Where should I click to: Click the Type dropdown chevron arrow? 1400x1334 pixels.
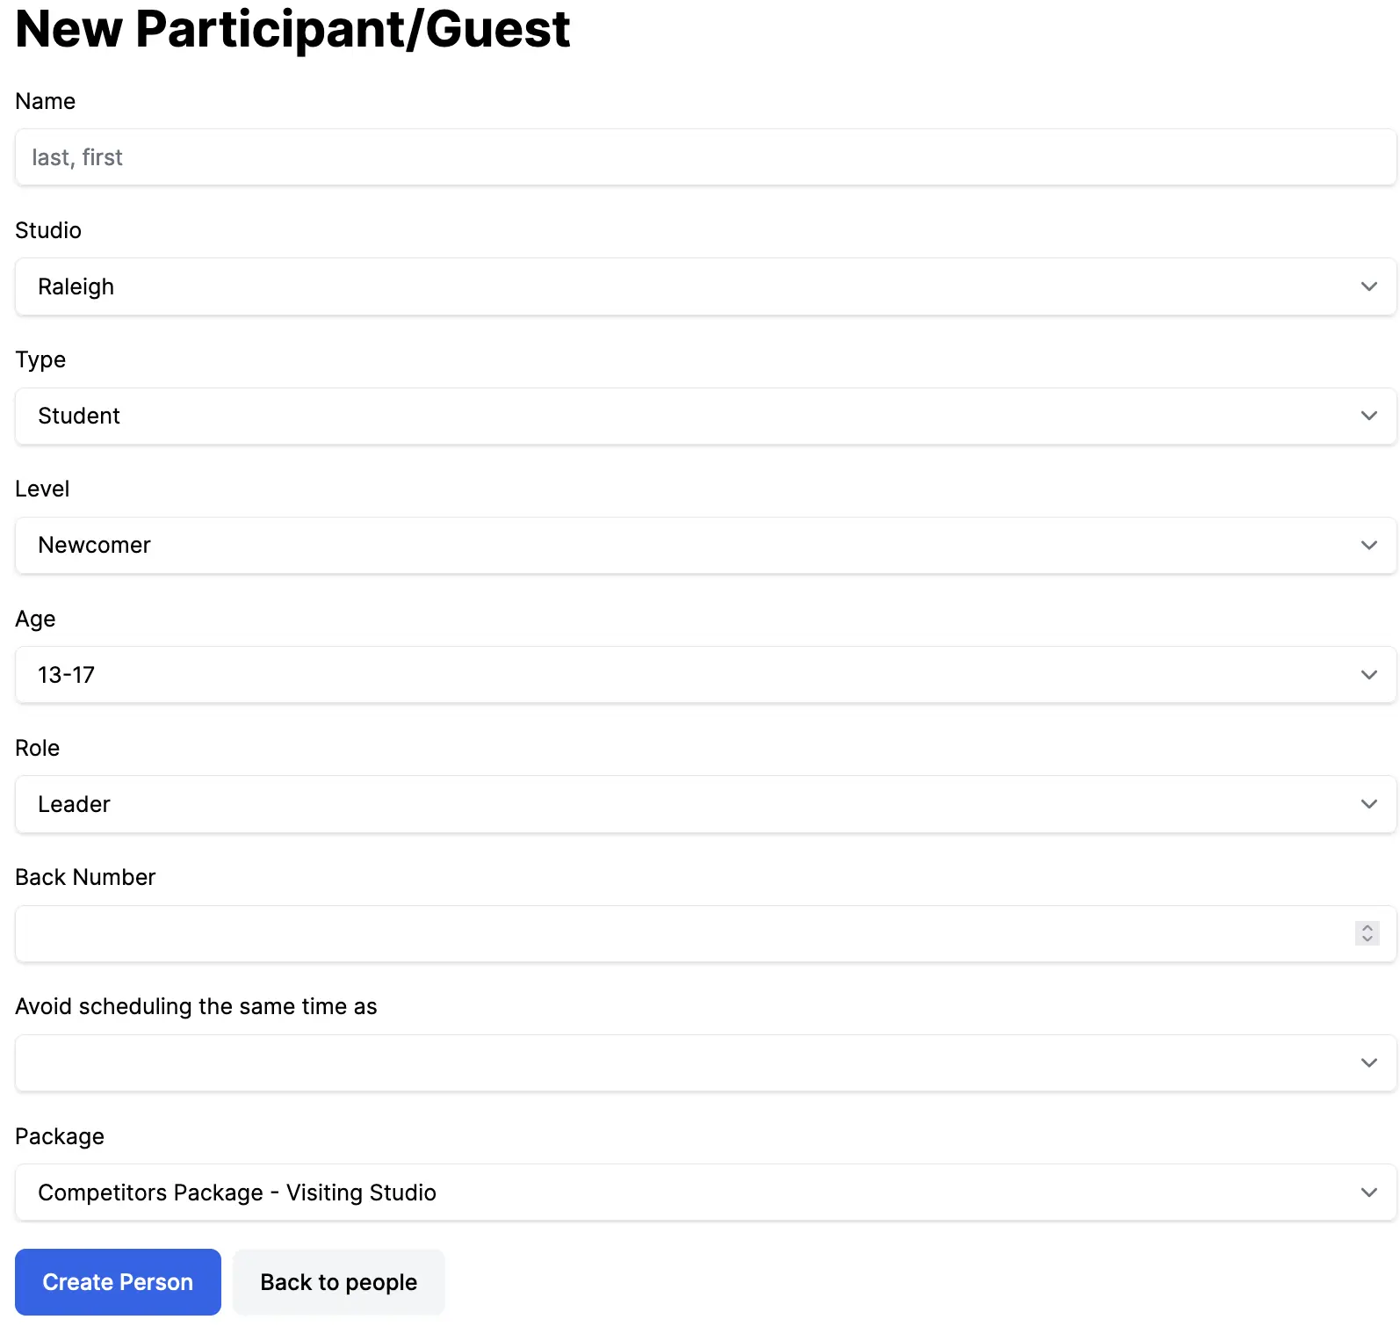click(x=1368, y=416)
